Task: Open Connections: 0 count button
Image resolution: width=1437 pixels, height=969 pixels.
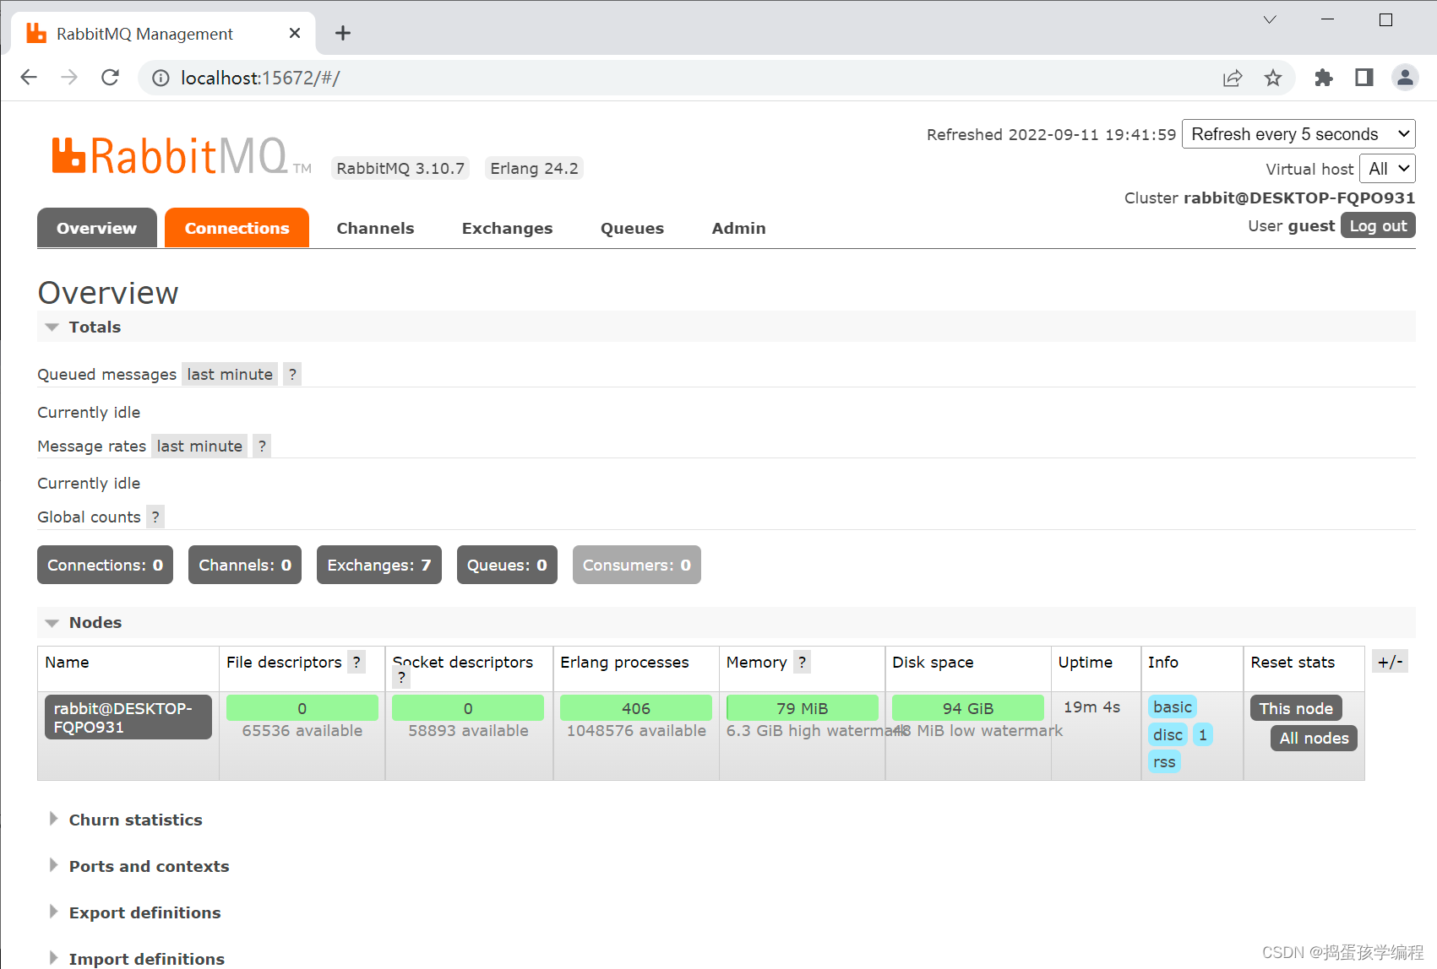Action: [x=106, y=565]
